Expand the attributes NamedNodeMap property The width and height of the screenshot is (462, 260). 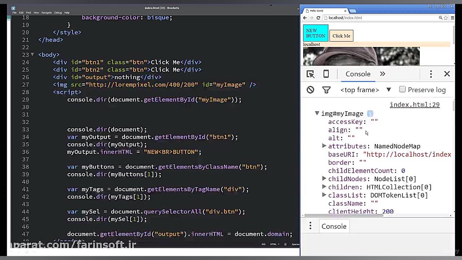coord(324,146)
